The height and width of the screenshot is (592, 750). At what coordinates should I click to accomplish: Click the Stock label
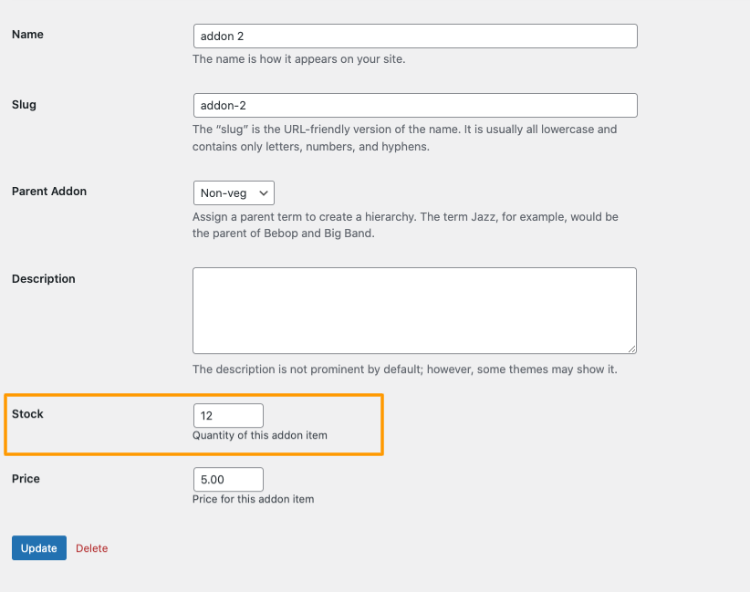(27, 414)
